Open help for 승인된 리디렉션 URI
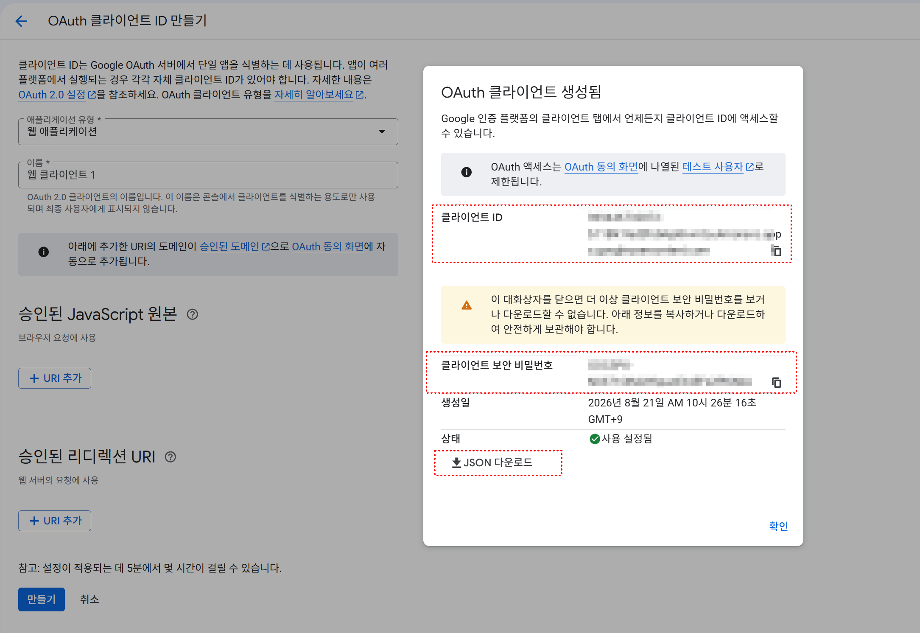Screen dimensions: 920x633 coord(171,457)
